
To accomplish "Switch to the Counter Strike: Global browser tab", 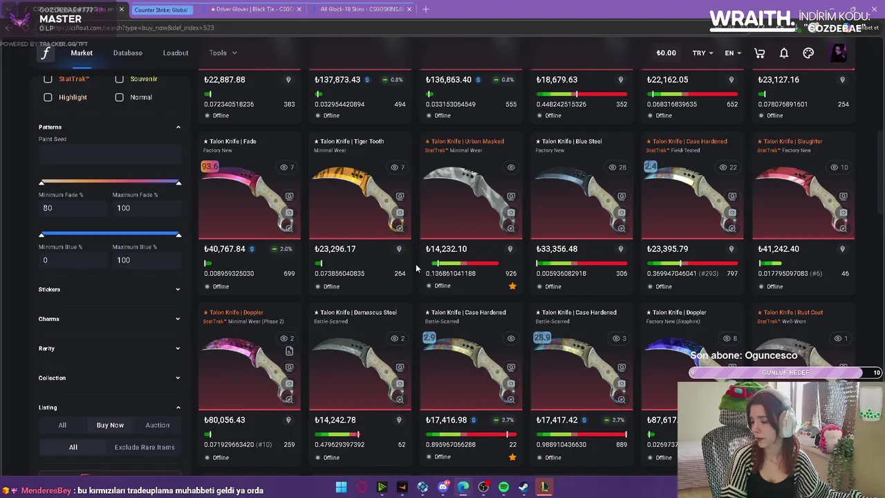I will click(x=161, y=10).
